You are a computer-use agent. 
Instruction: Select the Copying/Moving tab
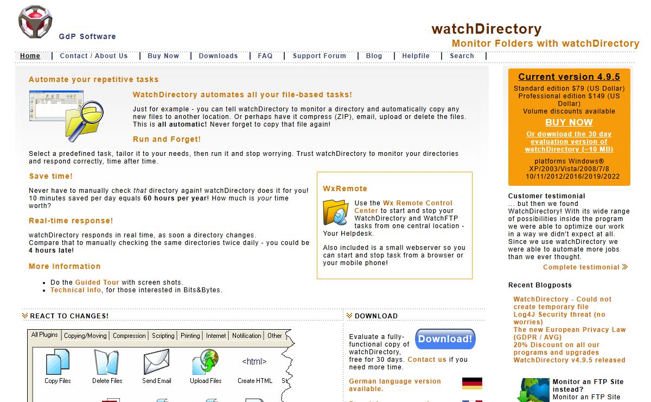pos(85,336)
